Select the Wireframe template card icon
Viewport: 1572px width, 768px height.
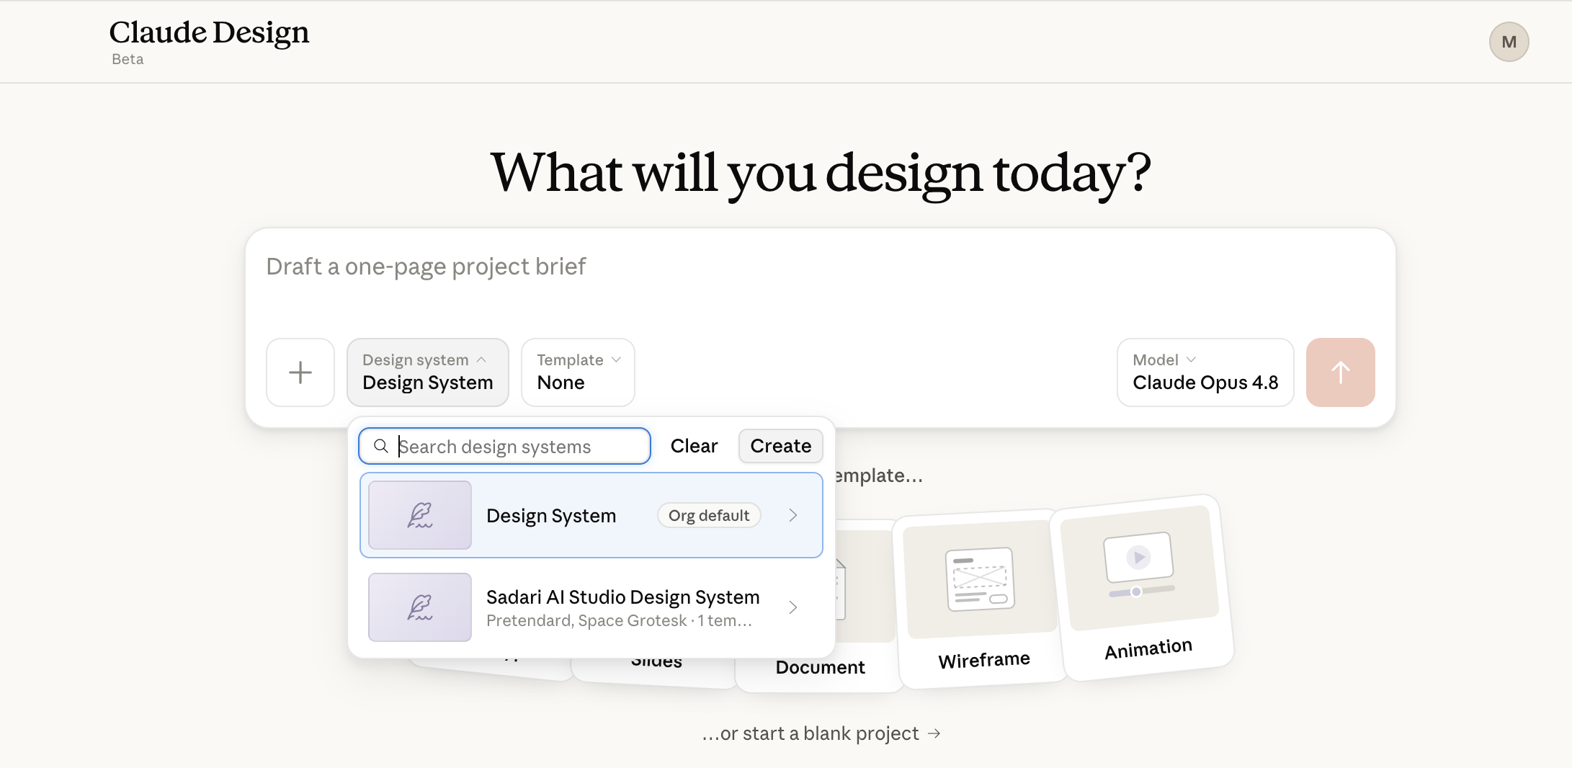coord(980,579)
